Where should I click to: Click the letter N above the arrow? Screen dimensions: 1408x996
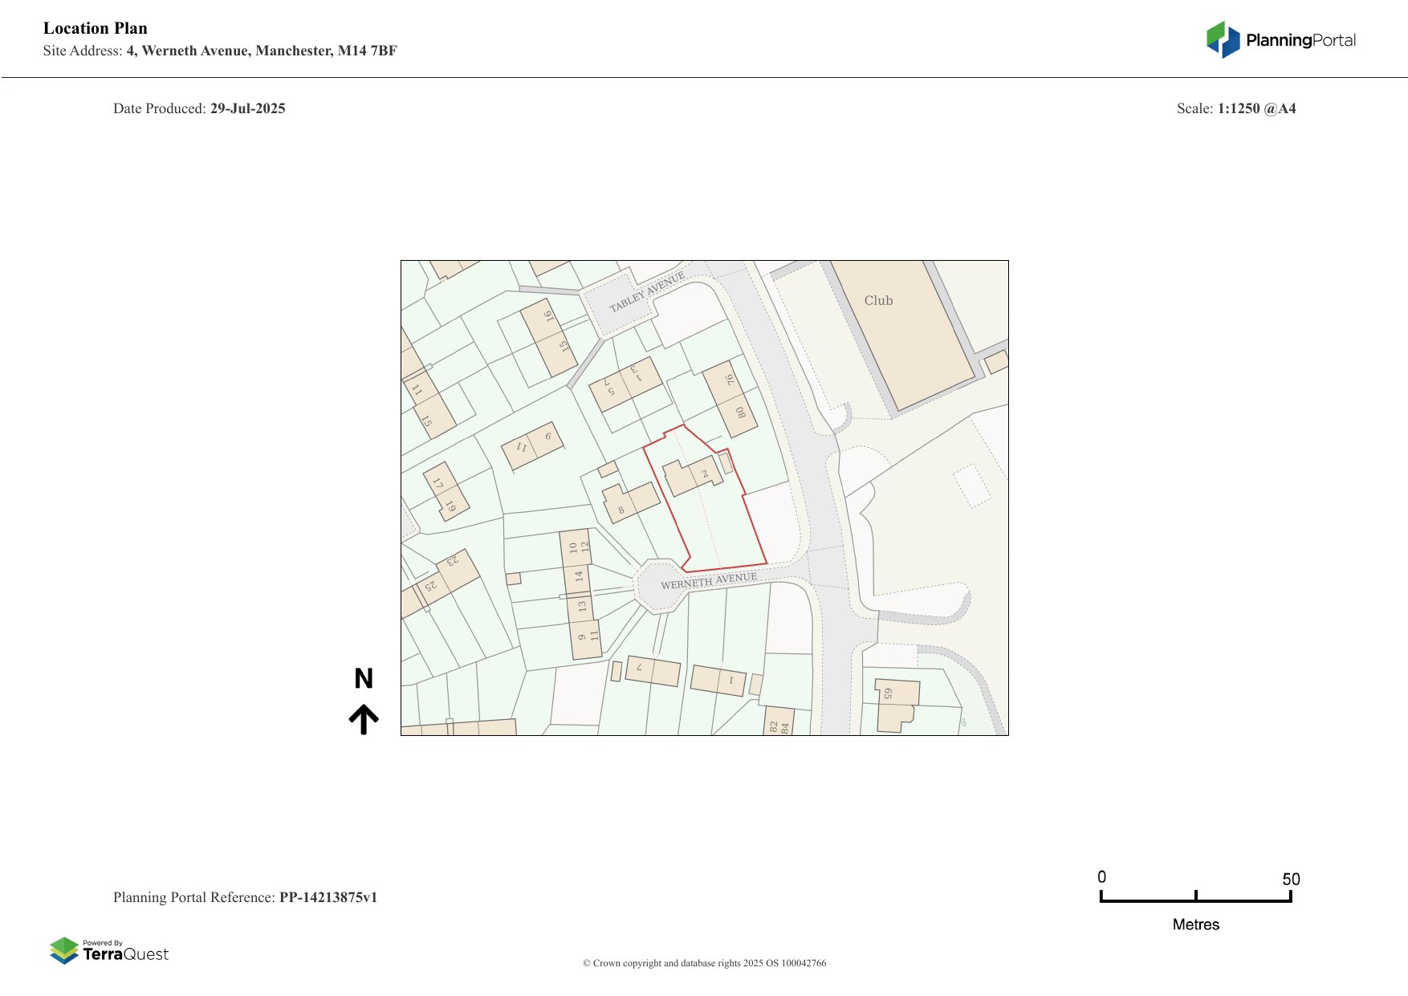click(x=364, y=679)
